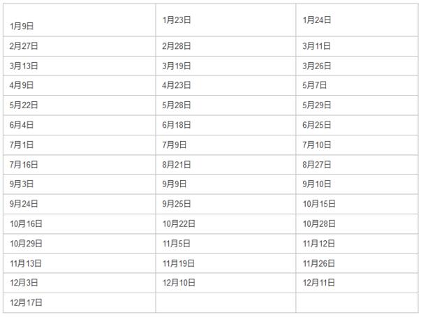This screenshot has width=421, height=317.
Task: Select the 9月3日 date cell
Action: tap(22, 184)
